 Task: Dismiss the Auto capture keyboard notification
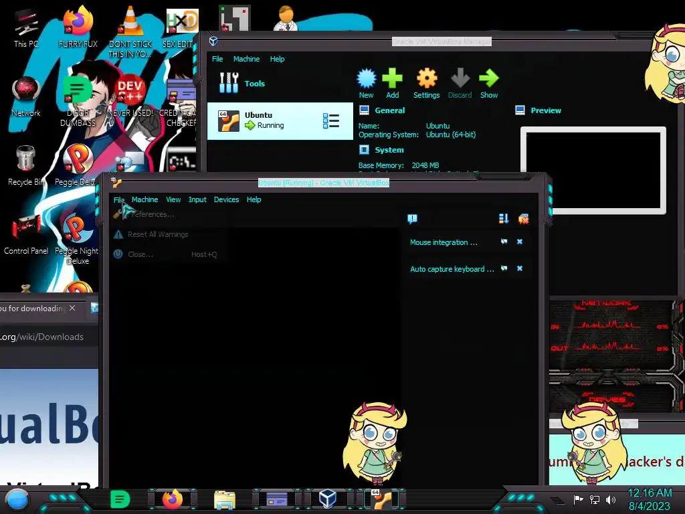click(x=520, y=268)
